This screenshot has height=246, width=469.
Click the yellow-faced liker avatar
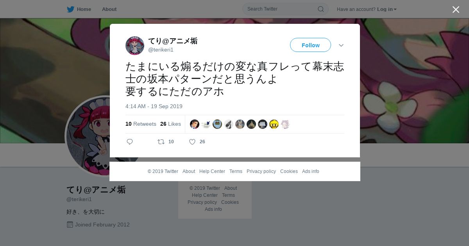tap(274, 124)
